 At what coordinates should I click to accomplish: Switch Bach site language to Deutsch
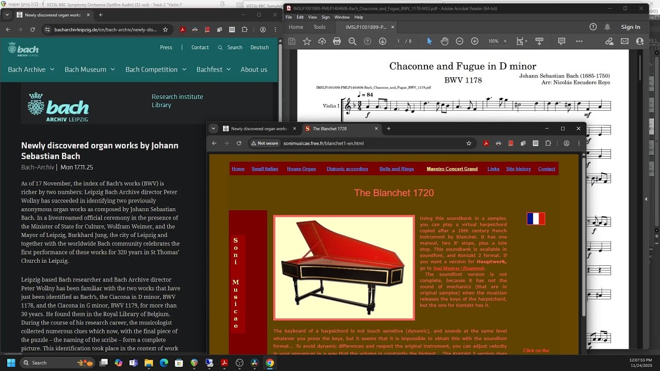pyautogui.click(x=260, y=47)
